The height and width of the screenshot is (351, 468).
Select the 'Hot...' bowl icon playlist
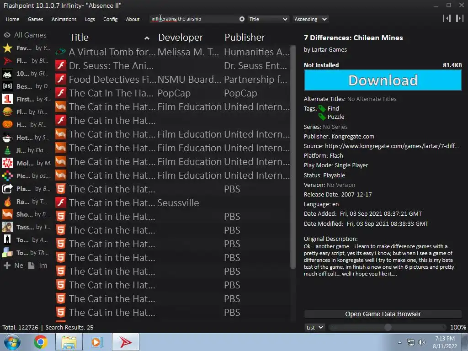(x=7, y=138)
